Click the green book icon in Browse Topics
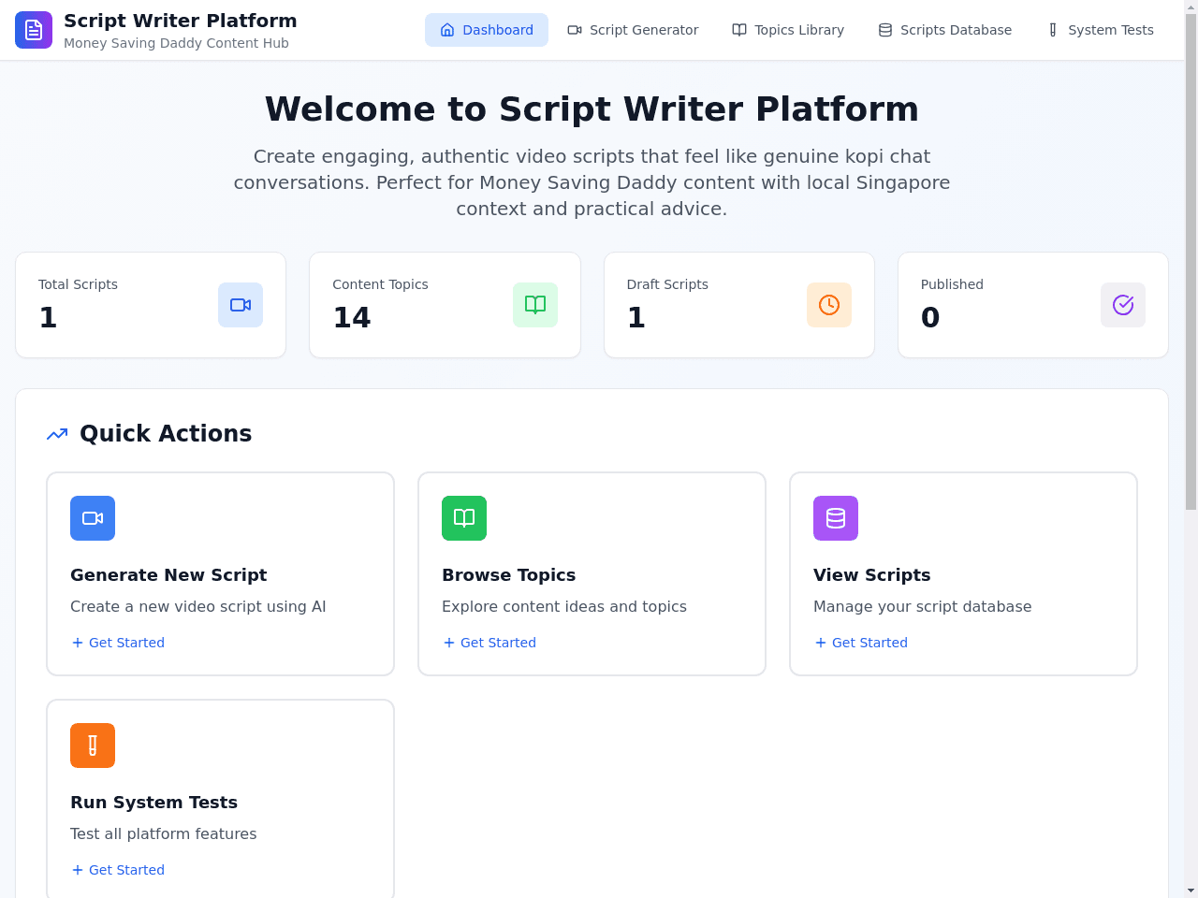1198x898 pixels. pos(464,518)
